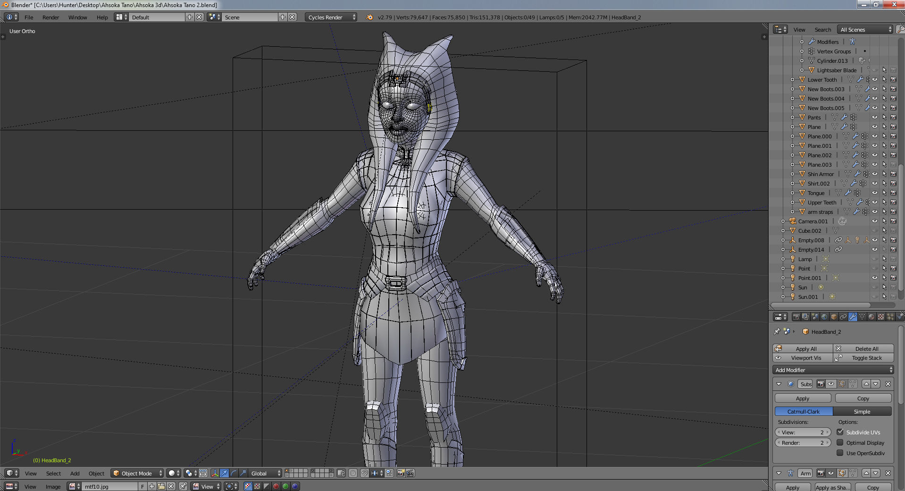Image resolution: width=905 pixels, height=491 pixels.
Task: Click the OpenGL render animation clapper icon
Action: point(410,473)
